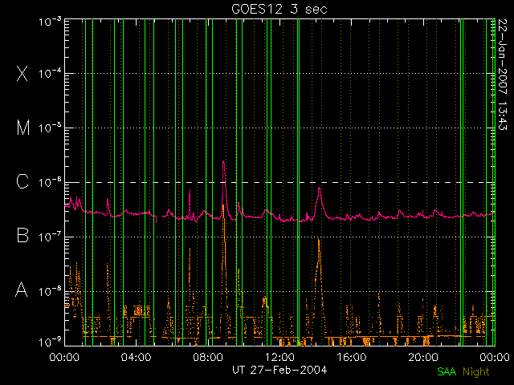
Task: Click the X flare class label
Action: 22,73
